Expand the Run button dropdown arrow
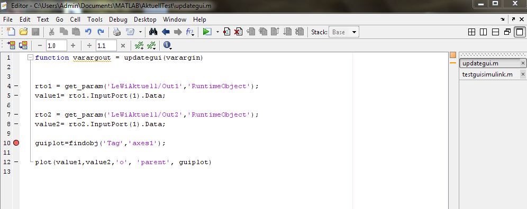The image size is (527, 209). coord(217,32)
